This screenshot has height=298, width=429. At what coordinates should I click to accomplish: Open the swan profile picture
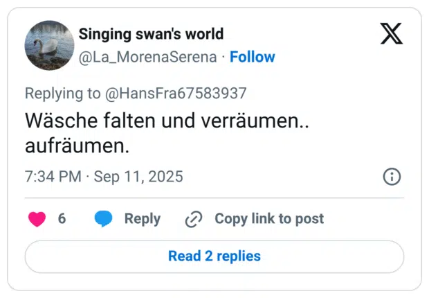(x=49, y=45)
